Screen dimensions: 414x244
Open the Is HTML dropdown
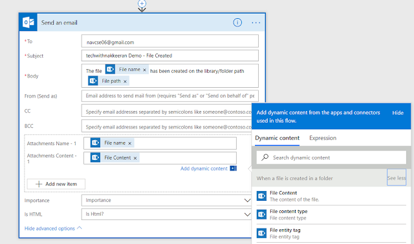pyautogui.click(x=167, y=214)
